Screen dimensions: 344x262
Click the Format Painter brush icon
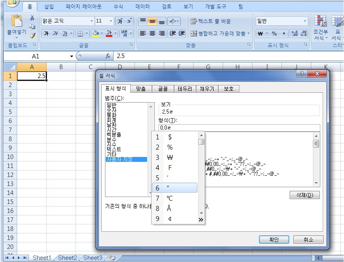pos(32,36)
